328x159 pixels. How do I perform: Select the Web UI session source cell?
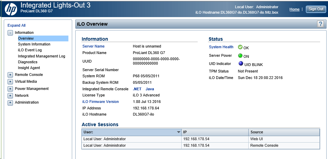284,139
